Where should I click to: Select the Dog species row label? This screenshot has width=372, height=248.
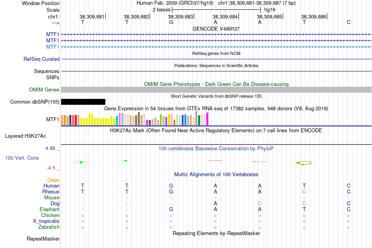pos(55,203)
